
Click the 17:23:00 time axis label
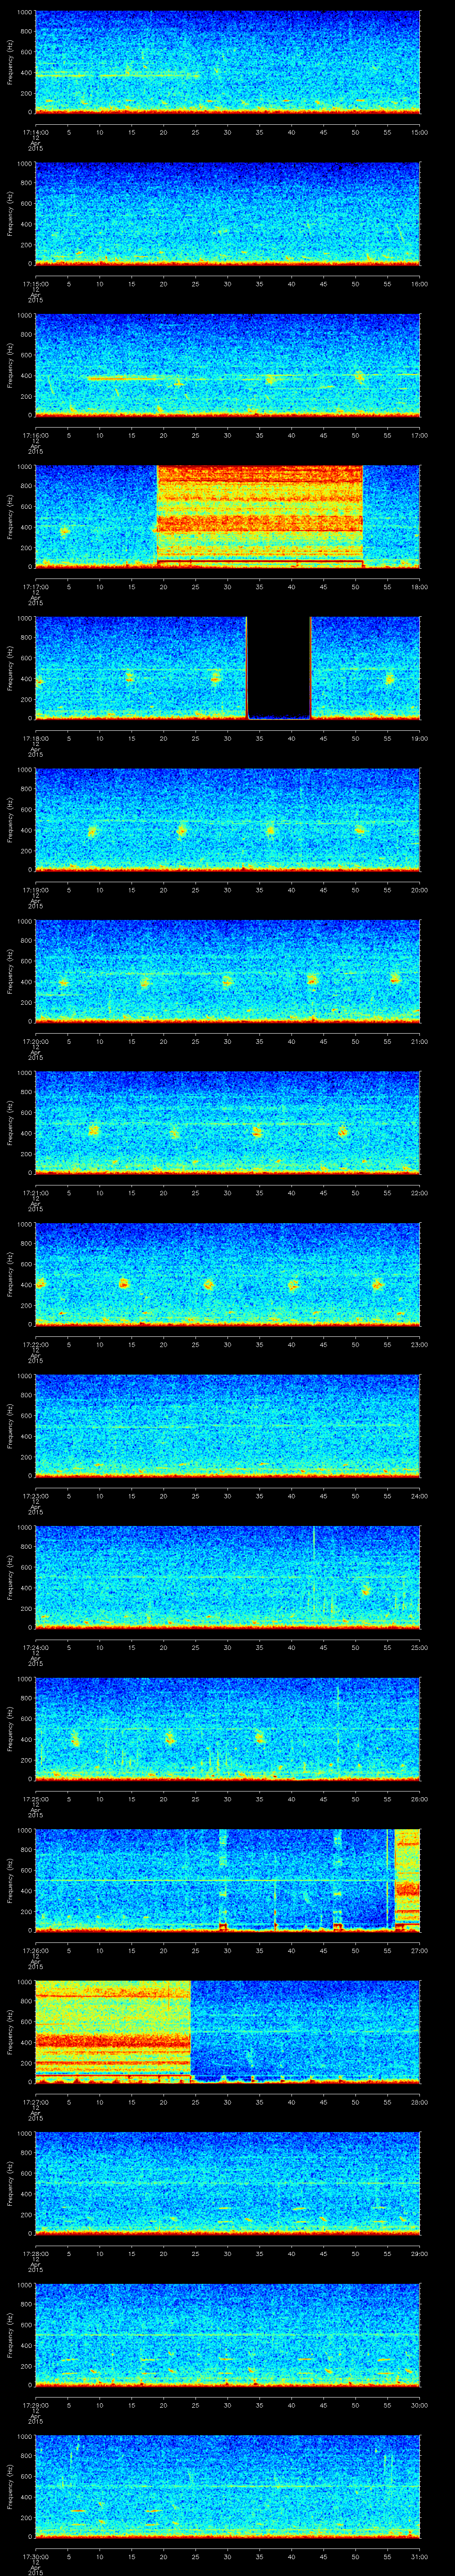35,1495
